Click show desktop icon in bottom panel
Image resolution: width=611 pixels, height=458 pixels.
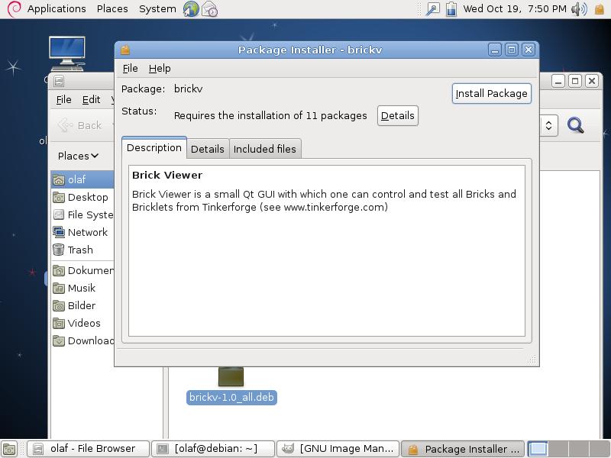[9, 449]
